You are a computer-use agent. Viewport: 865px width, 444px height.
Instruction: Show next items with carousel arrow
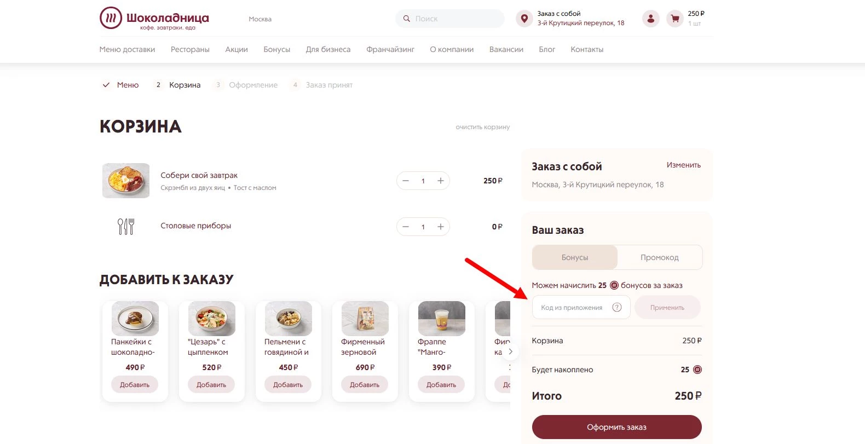(510, 351)
